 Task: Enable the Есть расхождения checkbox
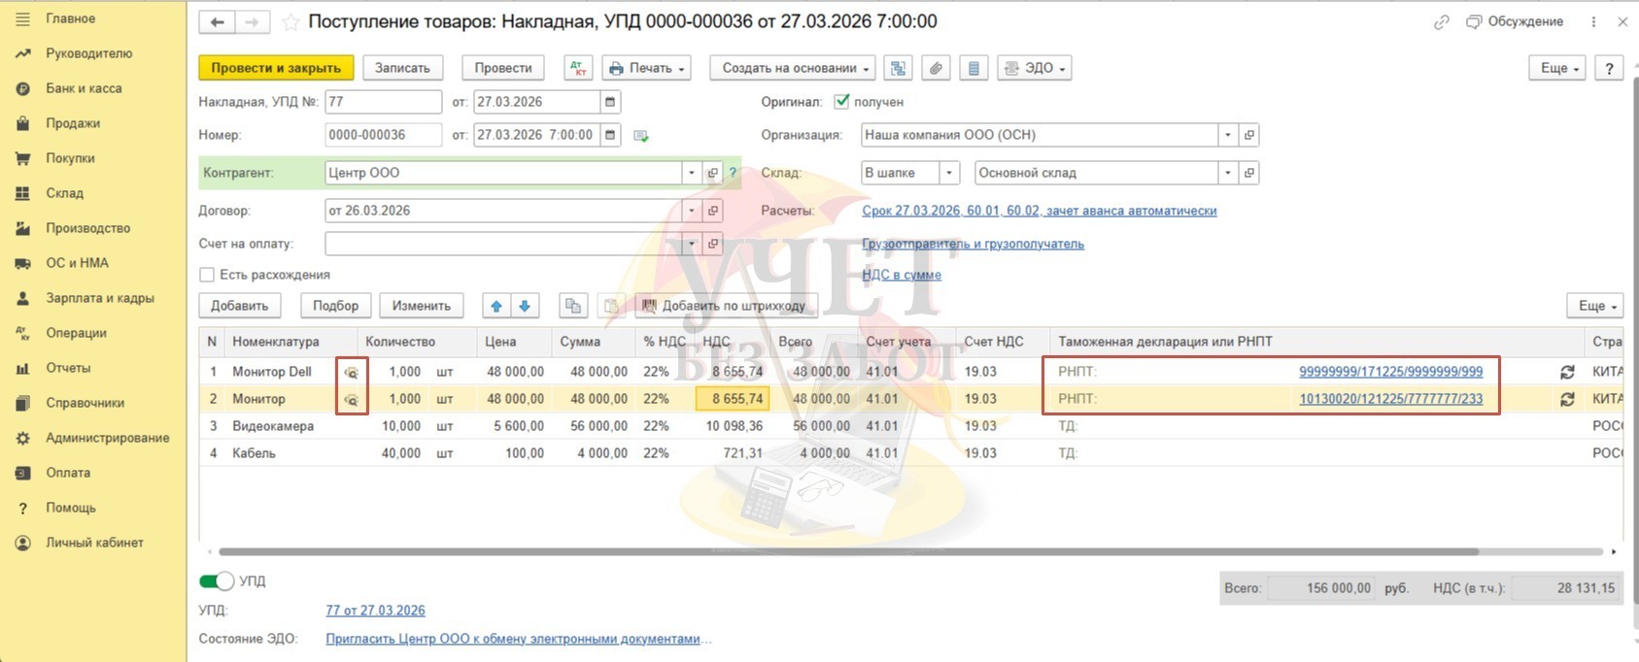tap(207, 275)
